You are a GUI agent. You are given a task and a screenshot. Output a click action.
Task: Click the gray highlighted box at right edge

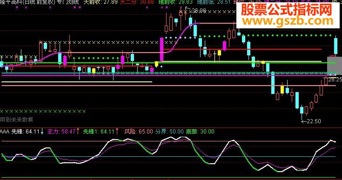tap(335, 66)
